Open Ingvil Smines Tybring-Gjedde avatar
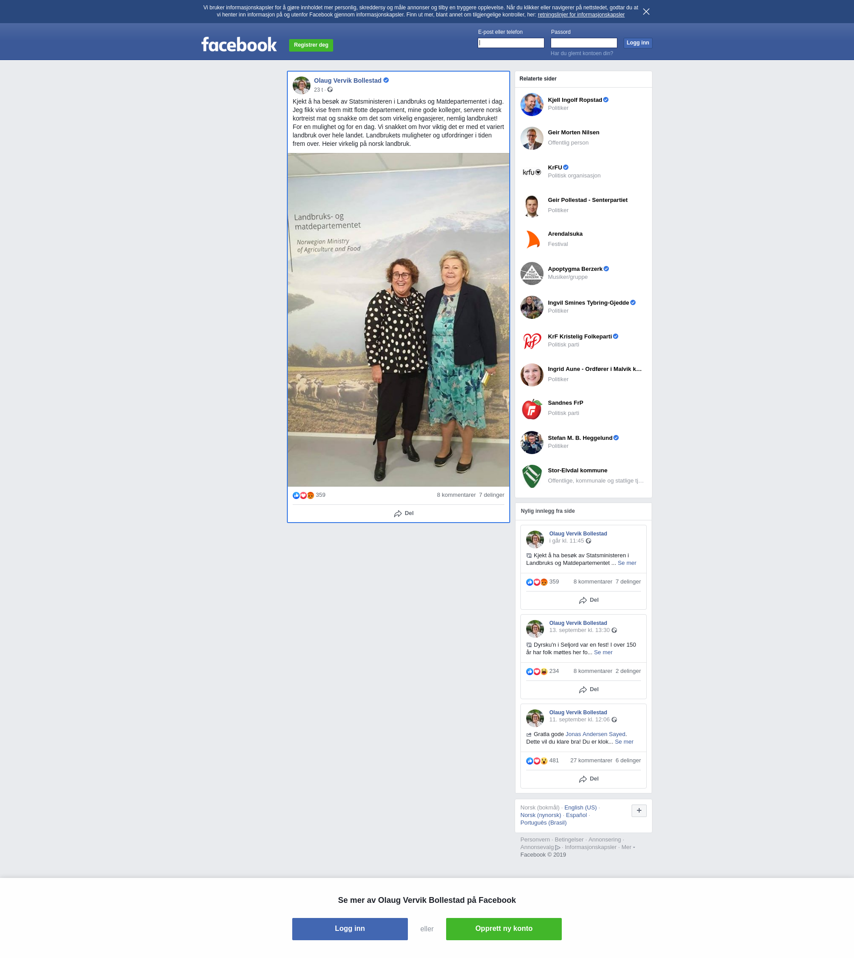The width and height of the screenshot is (854, 958). [x=532, y=307]
